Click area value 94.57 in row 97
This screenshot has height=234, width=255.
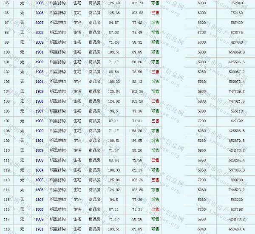pyautogui.click(x=114, y=23)
